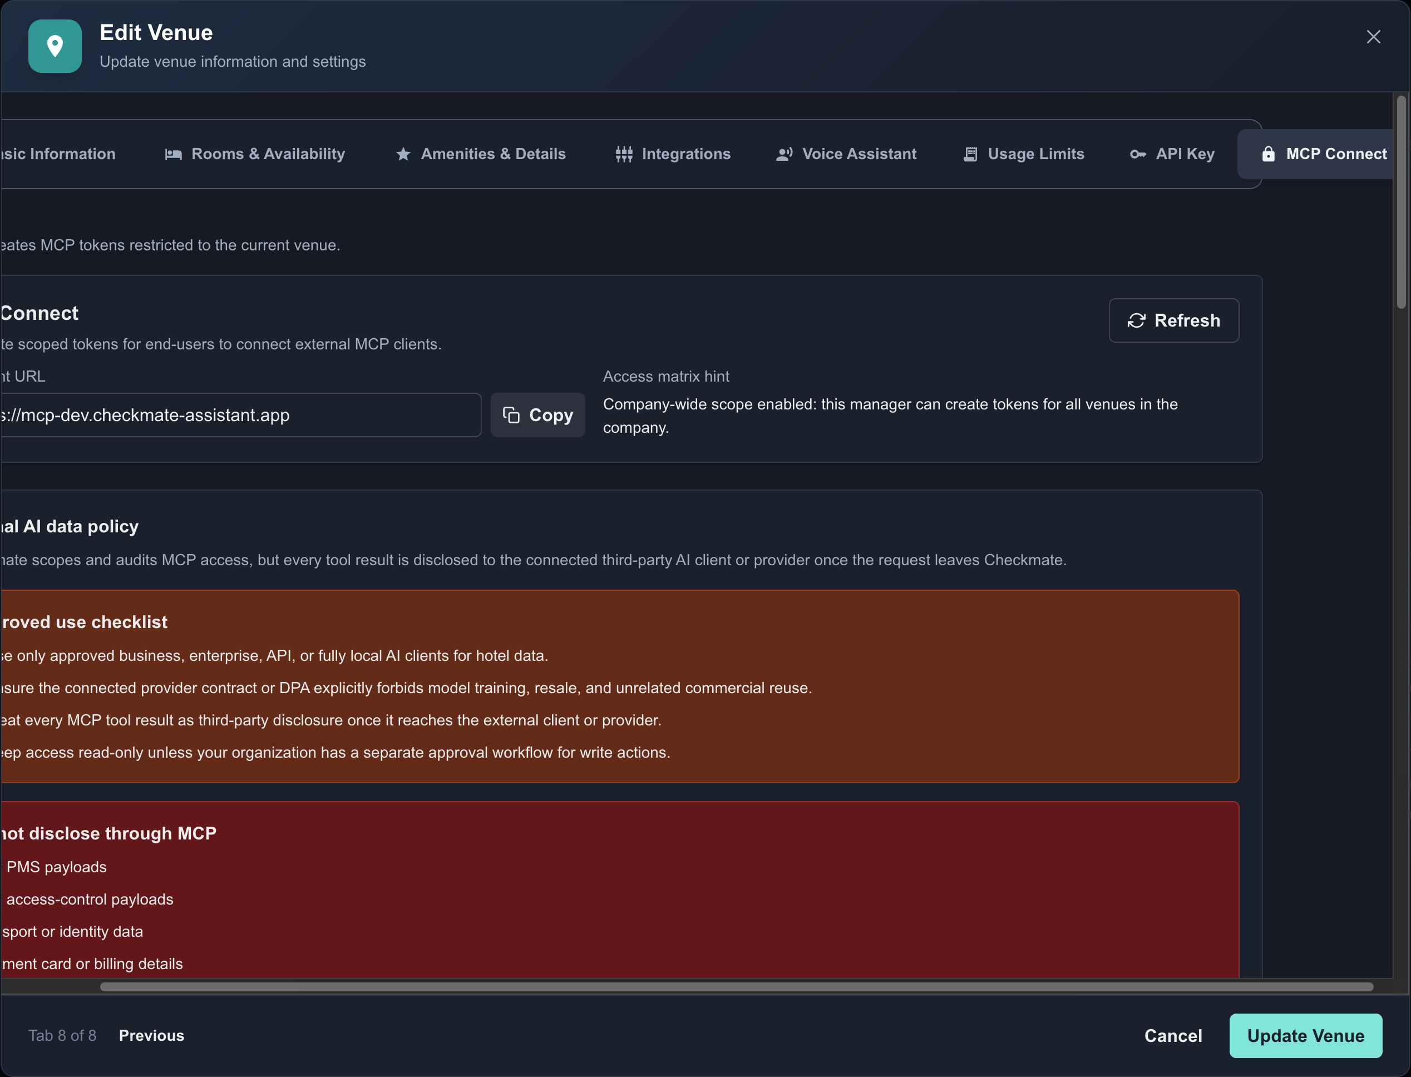Click the Update Venue button
1411x1077 pixels.
pyautogui.click(x=1306, y=1035)
